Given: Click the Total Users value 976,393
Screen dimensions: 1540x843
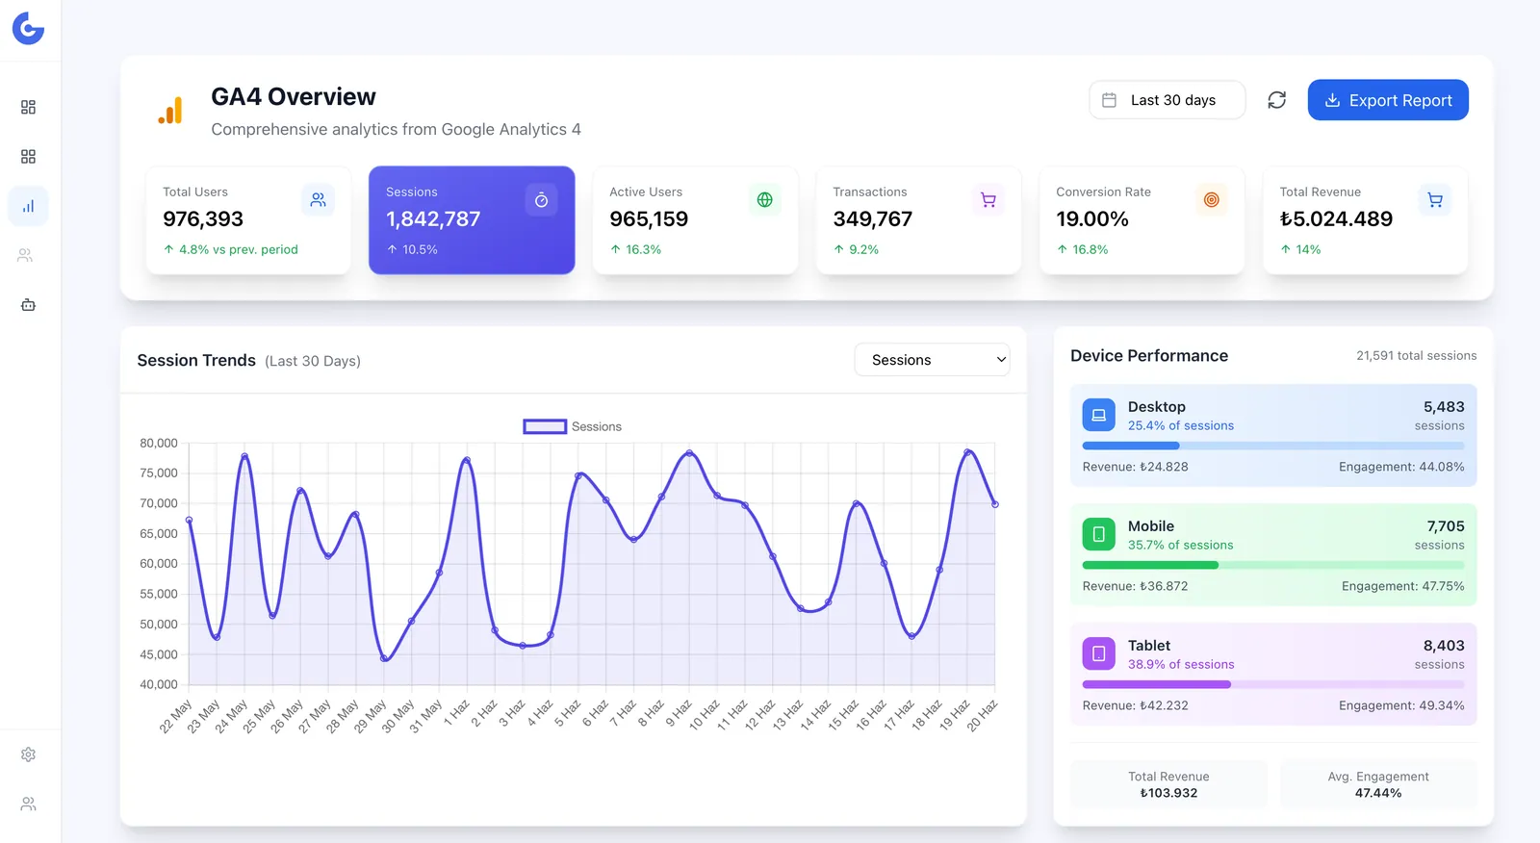Looking at the screenshot, I should pyautogui.click(x=203, y=219).
